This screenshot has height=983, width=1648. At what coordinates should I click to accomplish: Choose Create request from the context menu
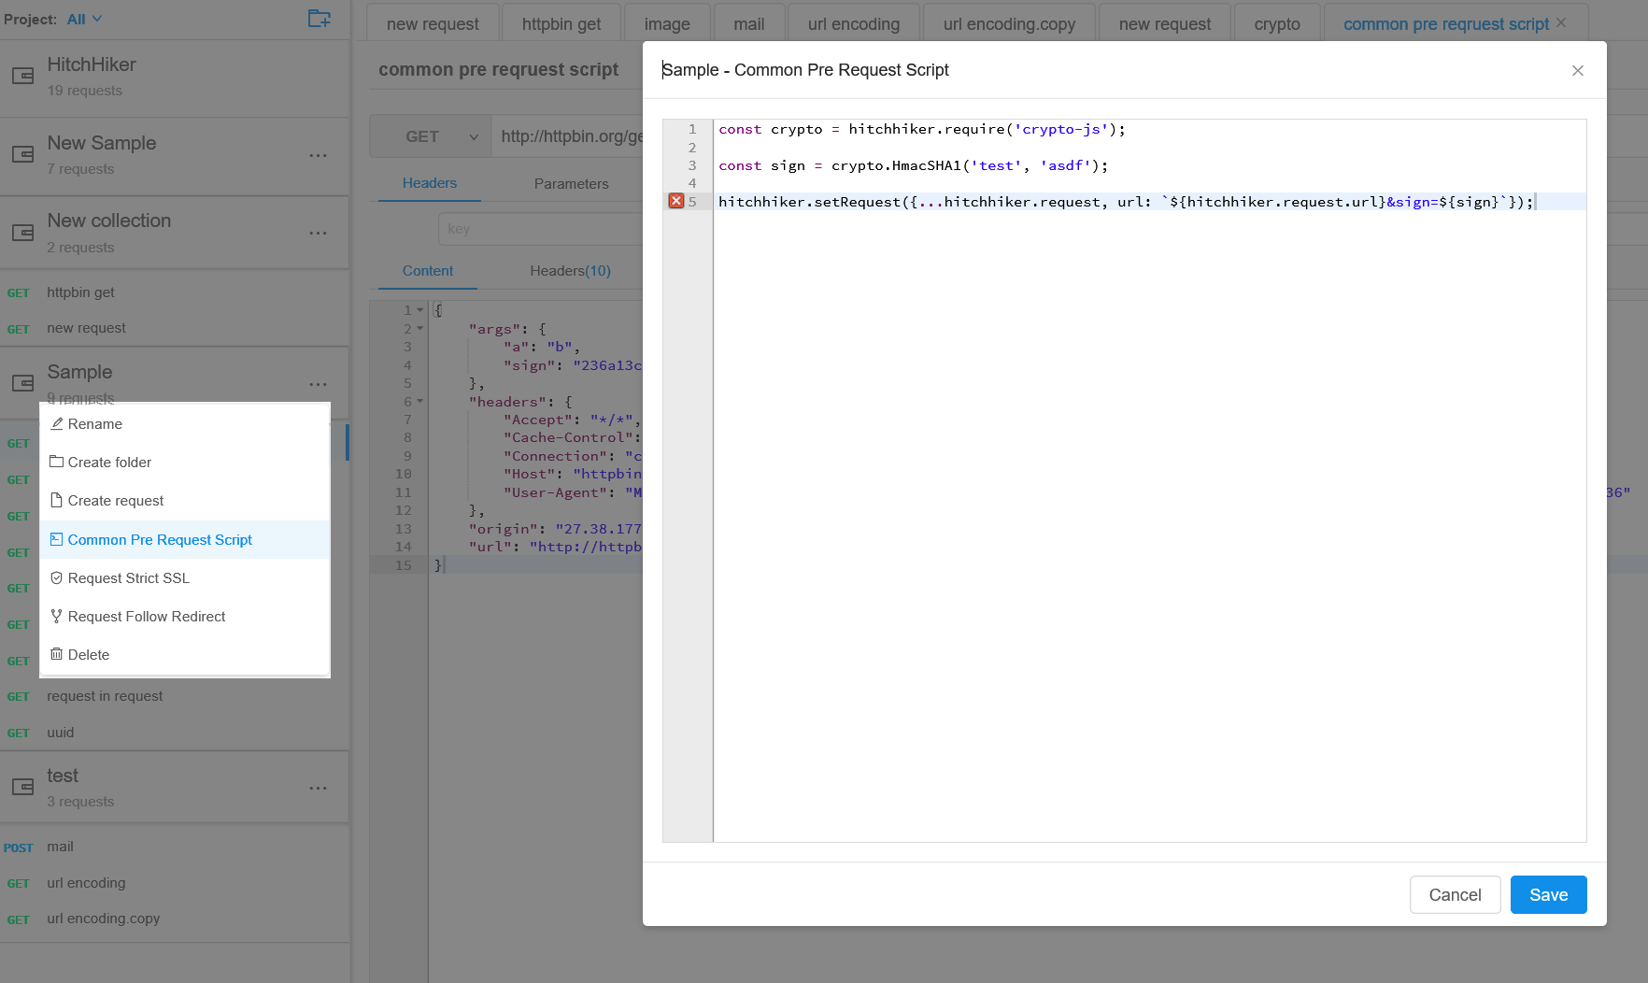tap(184, 501)
